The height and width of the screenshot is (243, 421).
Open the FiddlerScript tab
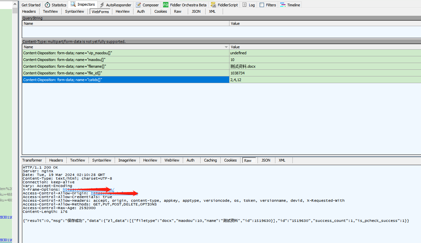coord(224,5)
